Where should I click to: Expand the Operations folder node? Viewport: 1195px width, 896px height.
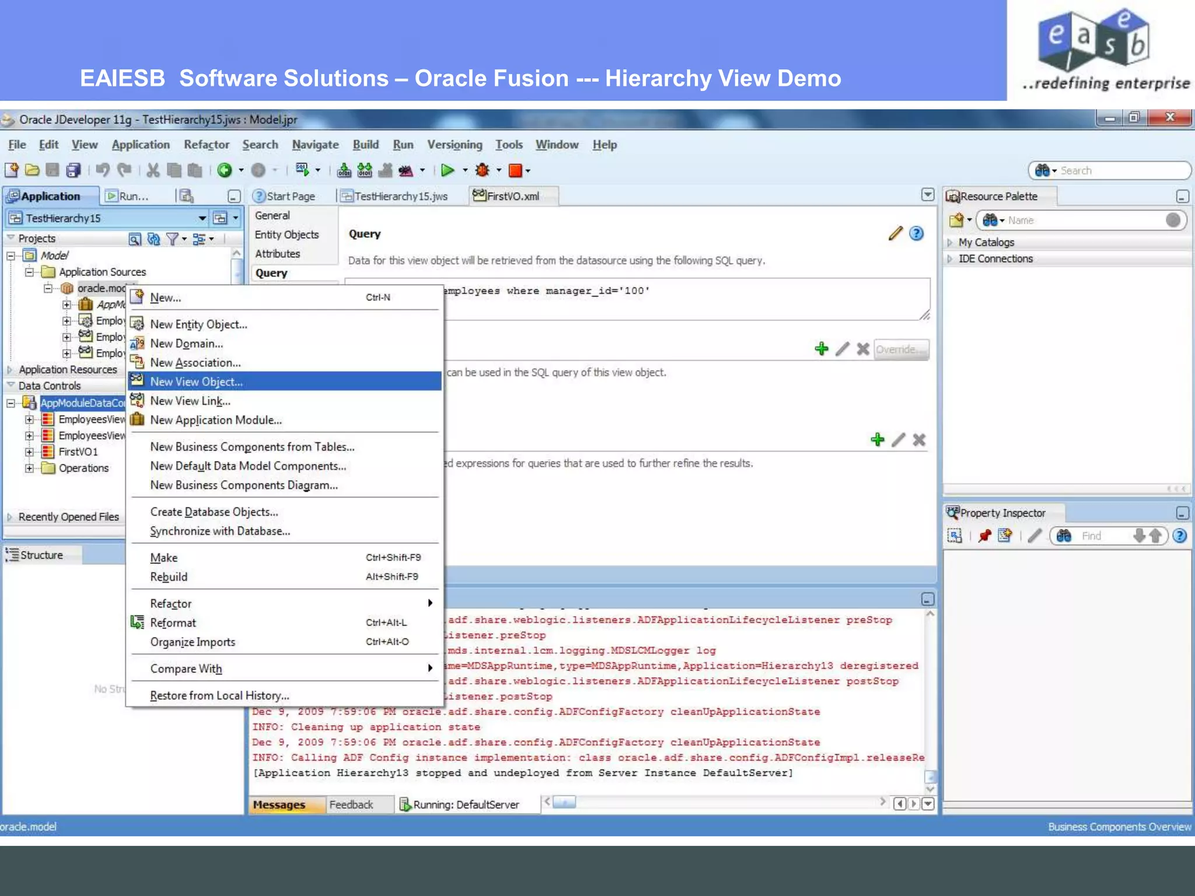point(29,468)
